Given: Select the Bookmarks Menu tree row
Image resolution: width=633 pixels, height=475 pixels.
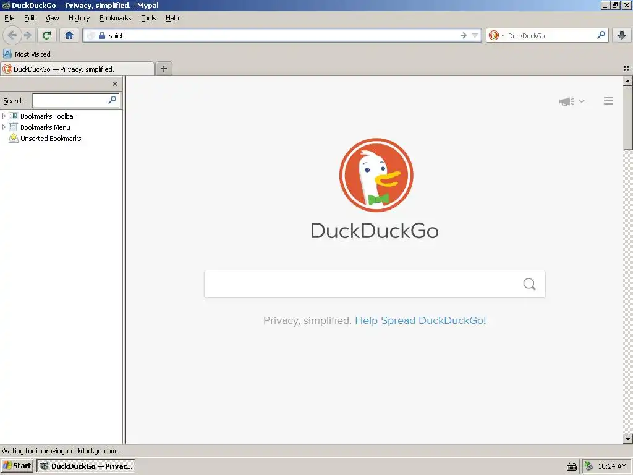Looking at the screenshot, I should point(61,127).
